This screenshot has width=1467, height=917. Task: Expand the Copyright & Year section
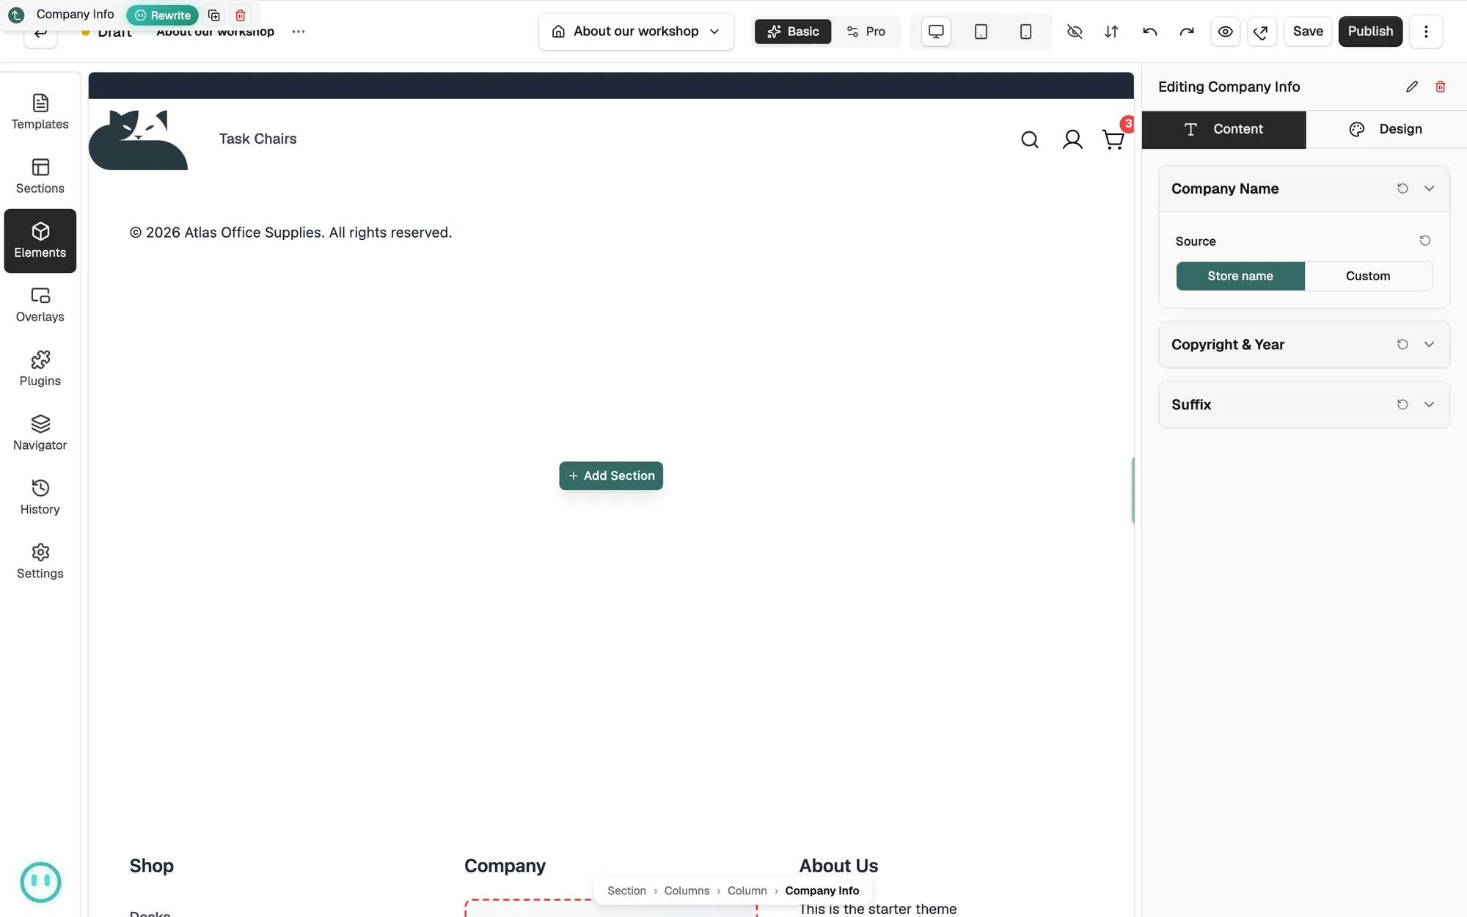pos(1429,345)
